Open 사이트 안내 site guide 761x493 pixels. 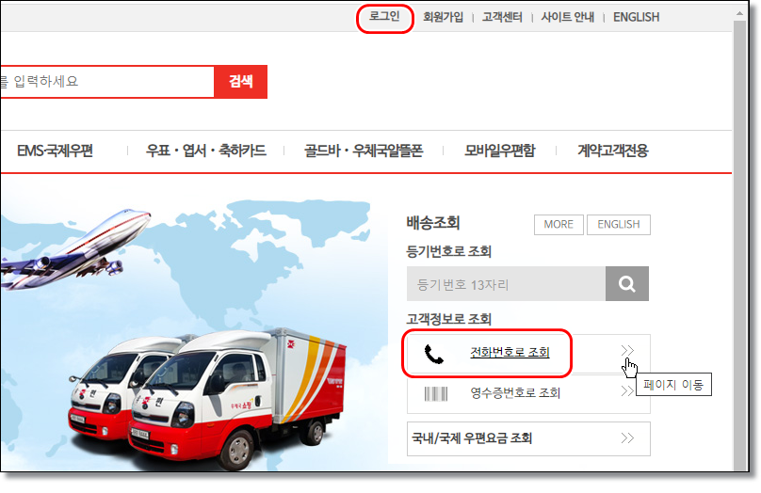567,18
